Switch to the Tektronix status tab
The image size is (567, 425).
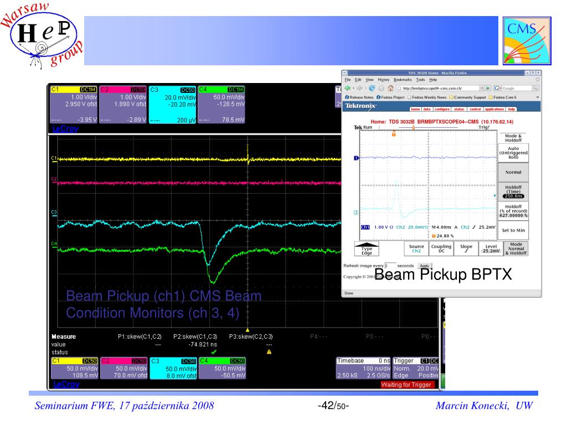(x=459, y=109)
